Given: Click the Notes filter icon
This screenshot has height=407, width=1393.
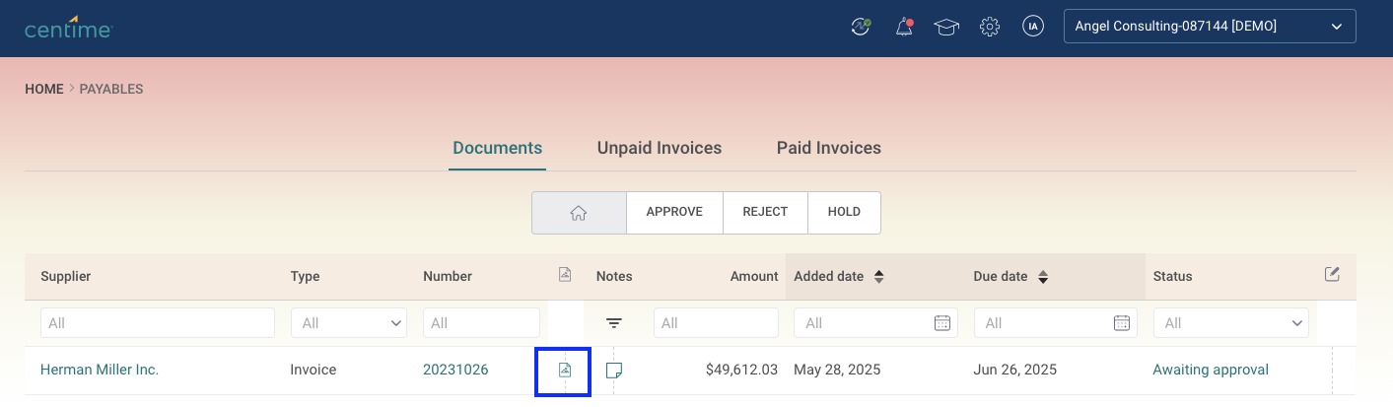Looking at the screenshot, I should [614, 323].
